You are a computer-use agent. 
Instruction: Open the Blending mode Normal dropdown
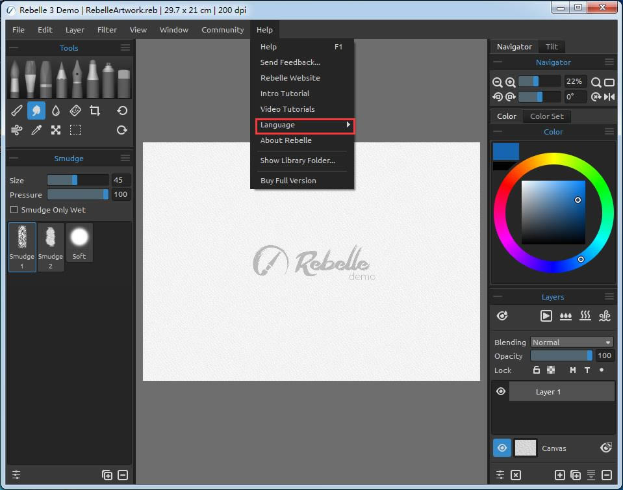coord(571,342)
